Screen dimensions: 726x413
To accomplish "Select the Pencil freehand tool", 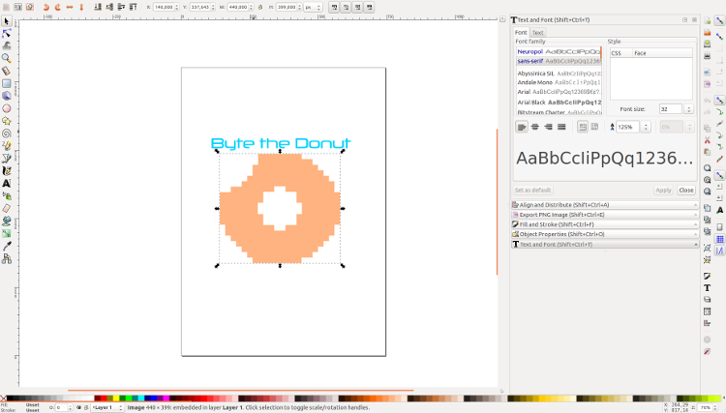I will (x=7, y=146).
